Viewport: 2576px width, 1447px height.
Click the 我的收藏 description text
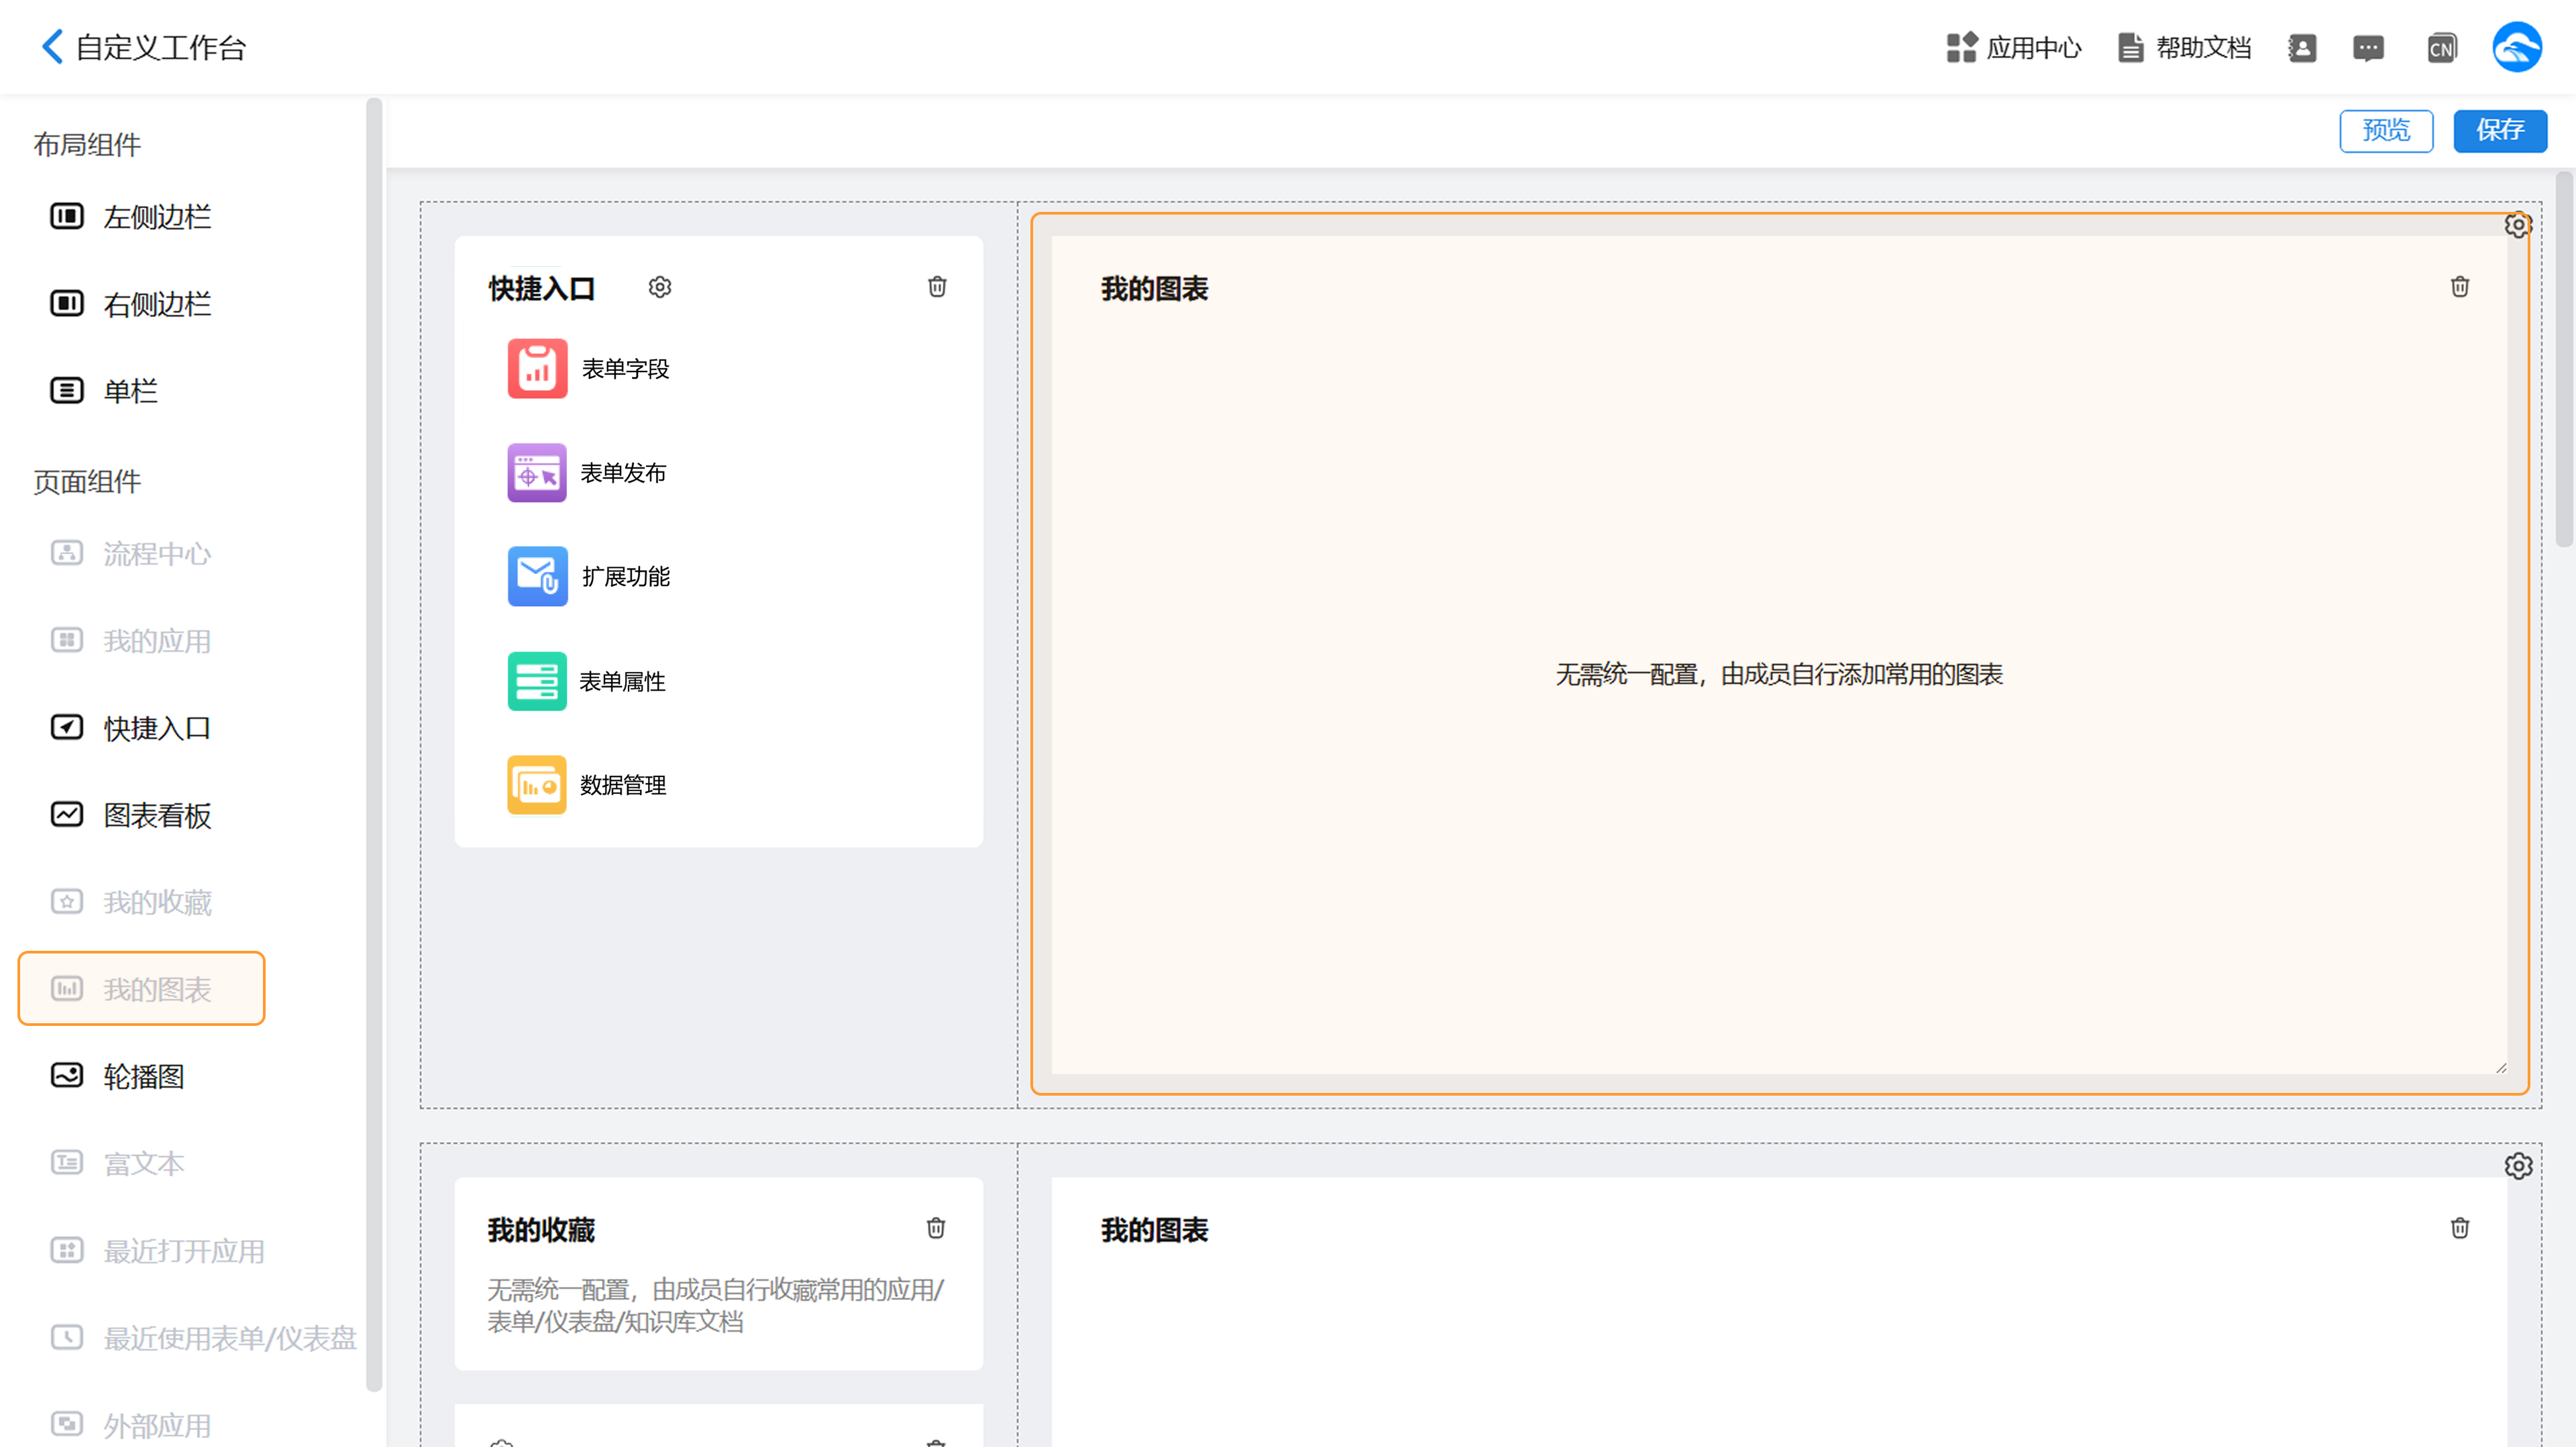click(716, 1306)
